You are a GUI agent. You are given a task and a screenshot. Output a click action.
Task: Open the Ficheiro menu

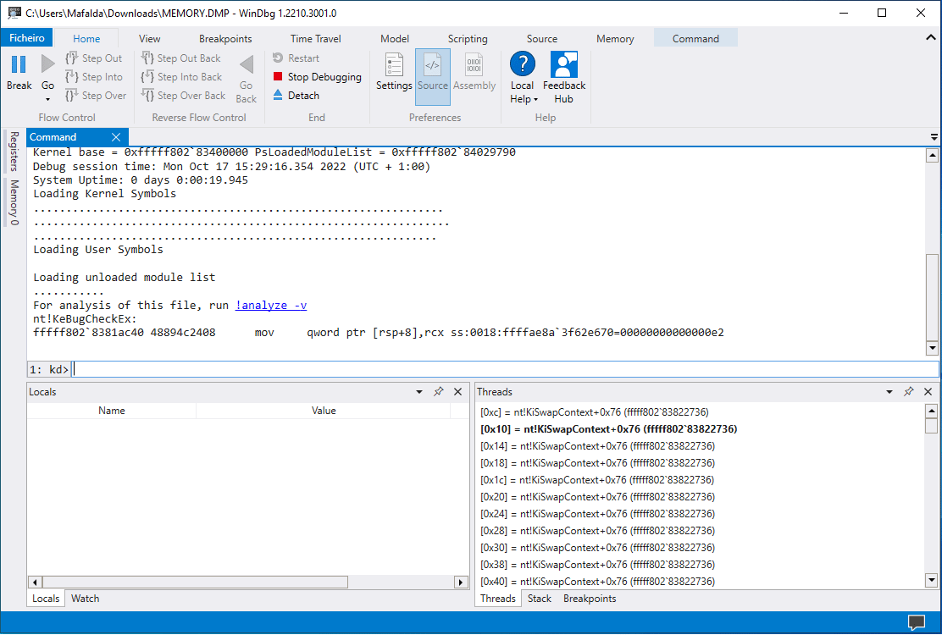[x=26, y=38]
